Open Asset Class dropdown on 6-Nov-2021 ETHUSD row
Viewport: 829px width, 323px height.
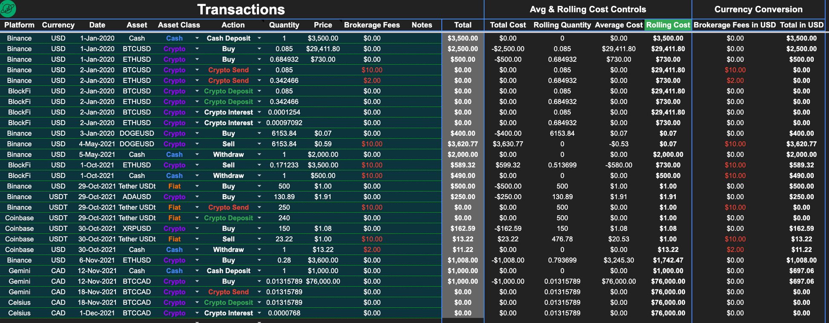coord(197,260)
